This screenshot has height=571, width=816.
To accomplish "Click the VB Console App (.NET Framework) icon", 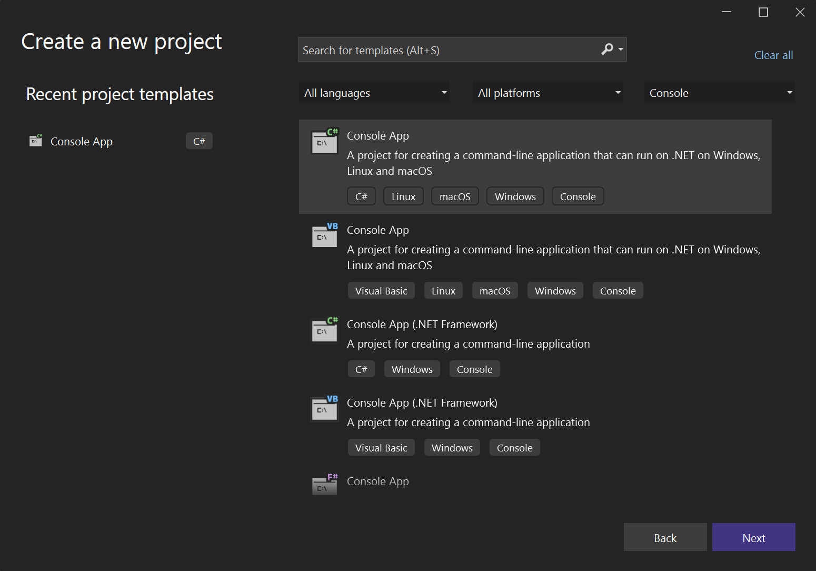I will [324, 409].
